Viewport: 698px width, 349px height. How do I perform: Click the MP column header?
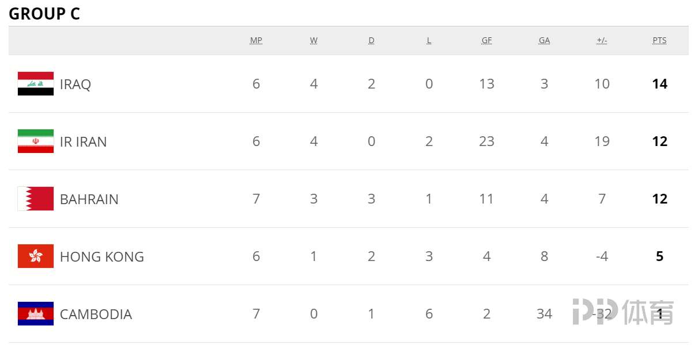[x=256, y=40]
